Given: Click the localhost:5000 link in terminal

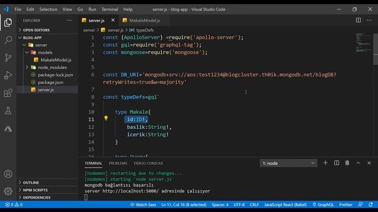Looking at the screenshot, I should [131, 191].
